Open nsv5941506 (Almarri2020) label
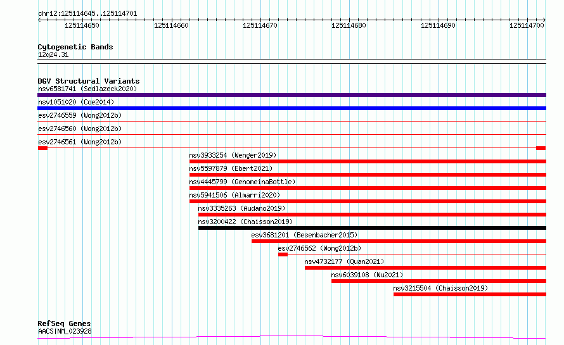 [234, 195]
